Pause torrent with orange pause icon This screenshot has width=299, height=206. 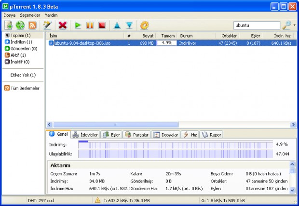(x=90, y=26)
